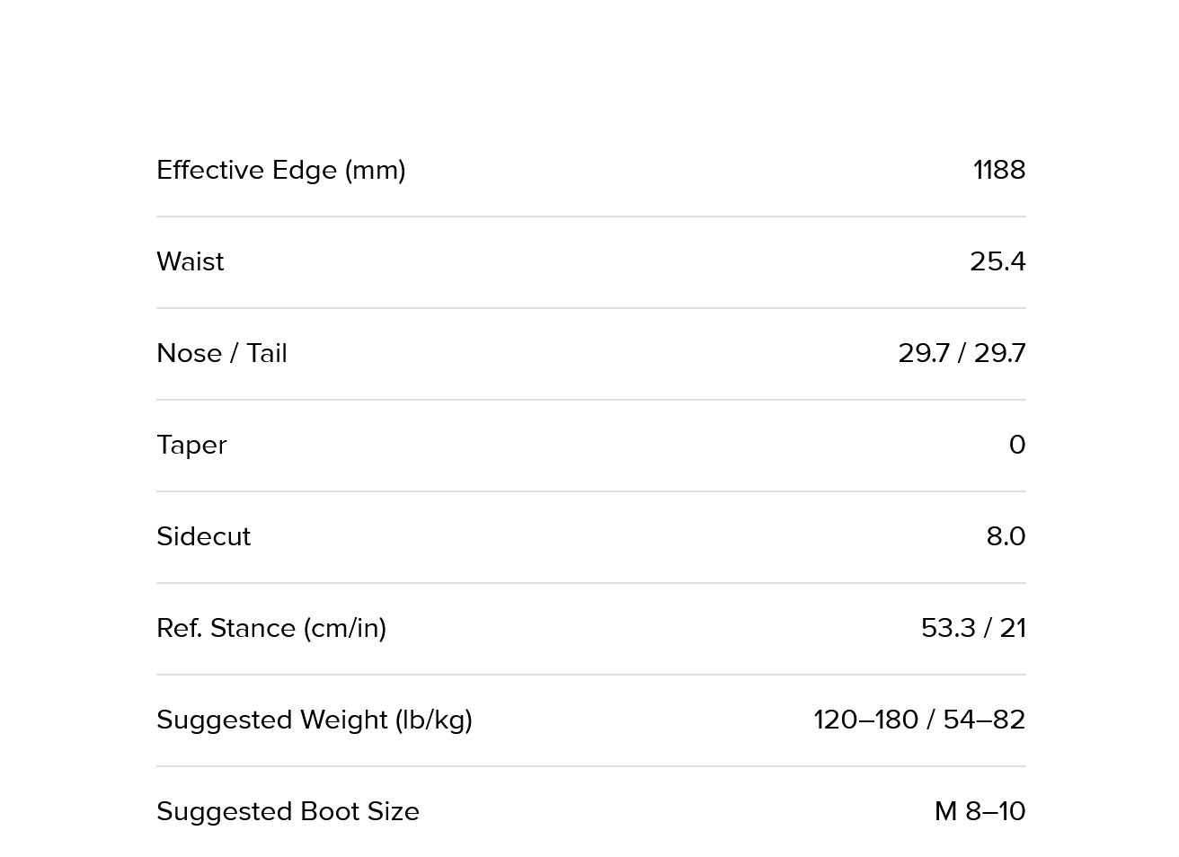Select the 1188 effective edge value
The height and width of the screenshot is (857, 1179).
[x=998, y=170]
